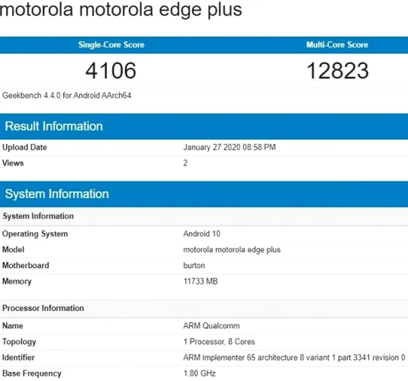Screen dimensions: 408x381
Task: Select the single-core score value 4106
Action: (x=111, y=71)
